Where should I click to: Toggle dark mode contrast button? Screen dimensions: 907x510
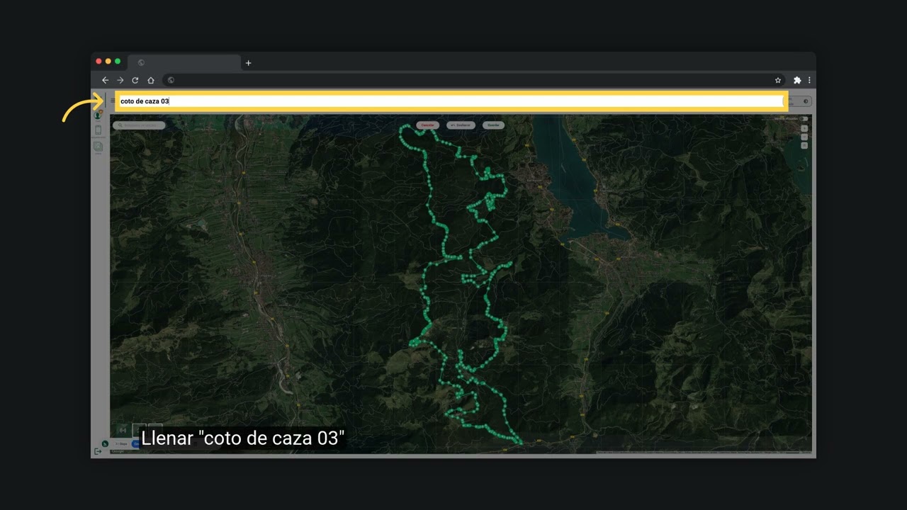[x=806, y=101]
